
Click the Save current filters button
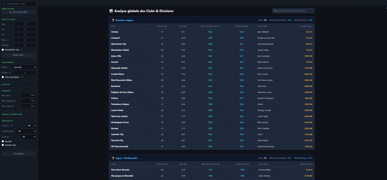pos(19,12)
